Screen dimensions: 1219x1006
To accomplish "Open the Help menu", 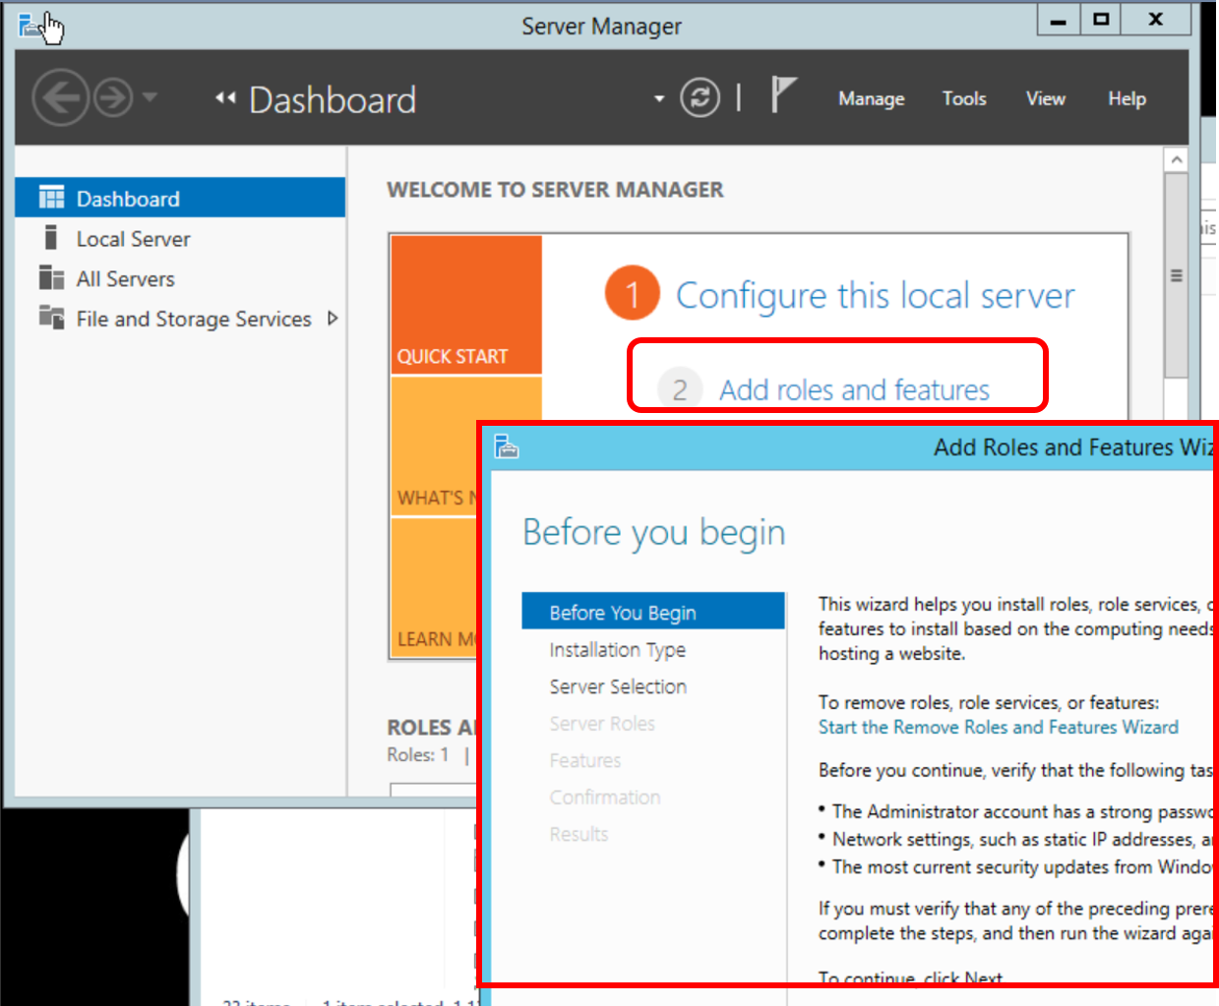I will coord(1128,99).
